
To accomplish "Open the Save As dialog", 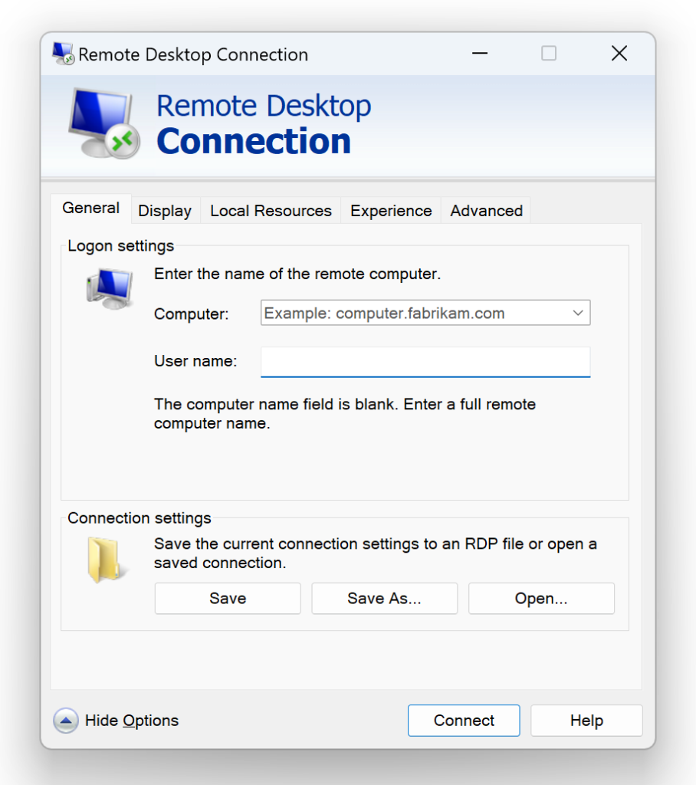I will 384,598.
